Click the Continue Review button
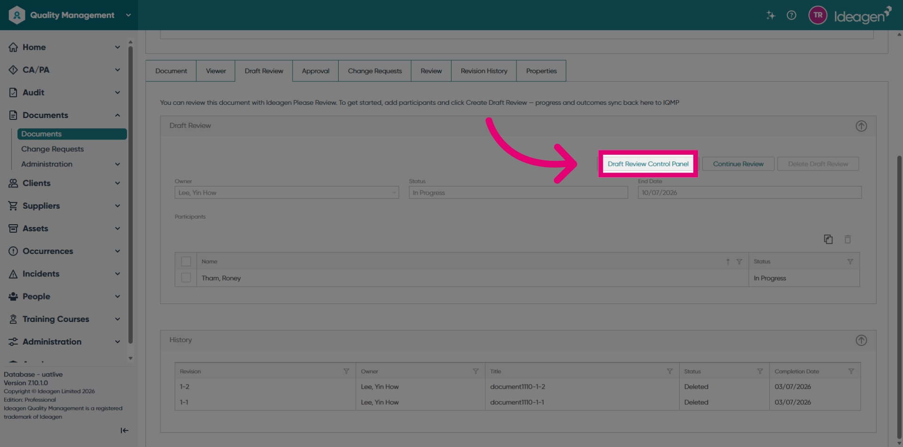Screen dimensions: 903x447 [738, 164]
